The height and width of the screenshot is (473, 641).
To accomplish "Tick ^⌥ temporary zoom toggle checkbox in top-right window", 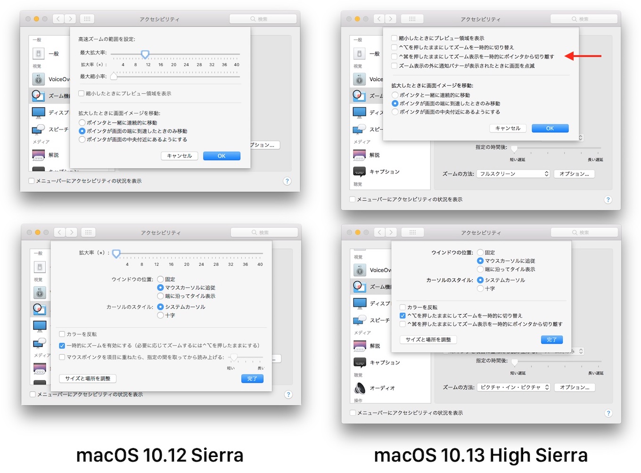I will [x=394, y=47].
